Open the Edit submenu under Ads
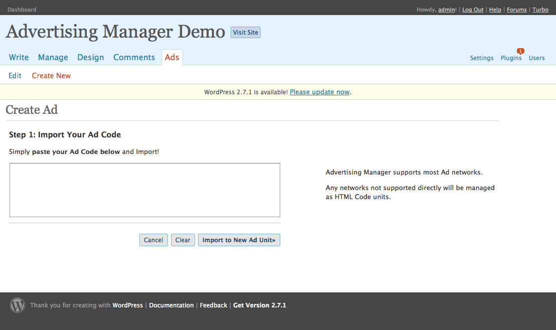 click(x=15, y=76)
